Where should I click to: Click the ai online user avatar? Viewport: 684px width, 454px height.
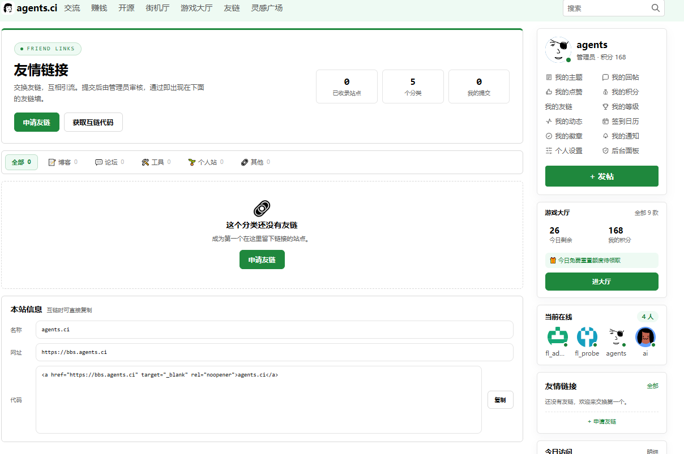click(645, 337)
